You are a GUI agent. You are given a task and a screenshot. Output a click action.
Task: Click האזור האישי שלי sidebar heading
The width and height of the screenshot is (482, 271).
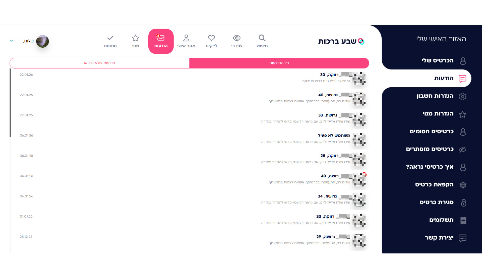pos(441,39)
